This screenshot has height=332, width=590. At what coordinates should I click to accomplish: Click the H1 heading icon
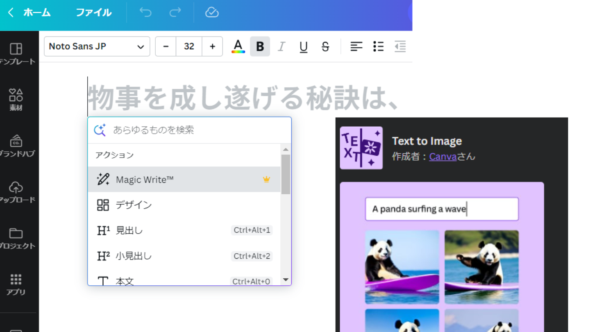coord(103,230)
